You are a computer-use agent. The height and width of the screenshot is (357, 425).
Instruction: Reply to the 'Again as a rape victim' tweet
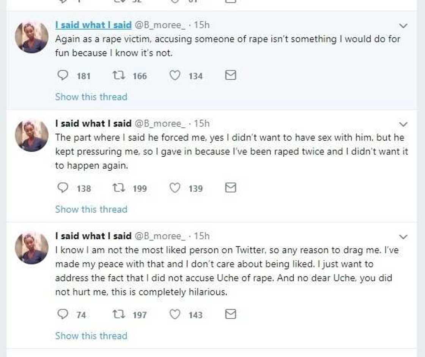62,76
